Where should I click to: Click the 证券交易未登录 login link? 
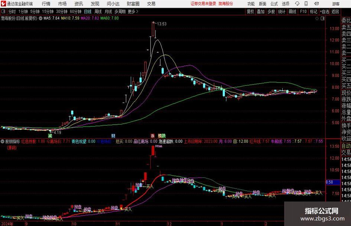203,4
